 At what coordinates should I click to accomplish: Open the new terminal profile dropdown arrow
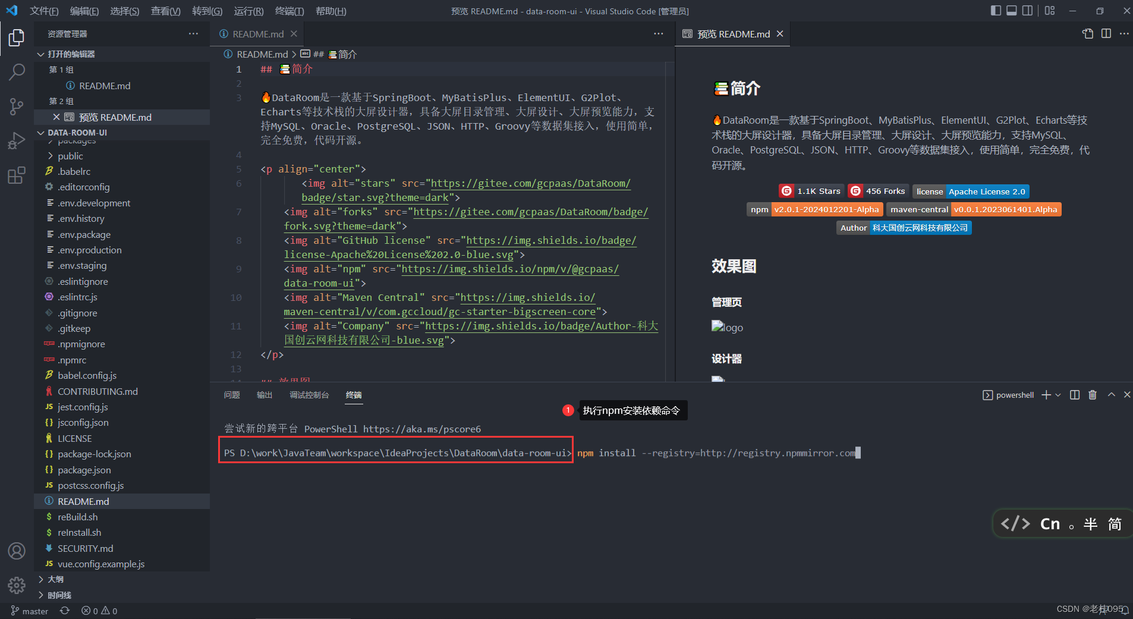pos(1058,395)
